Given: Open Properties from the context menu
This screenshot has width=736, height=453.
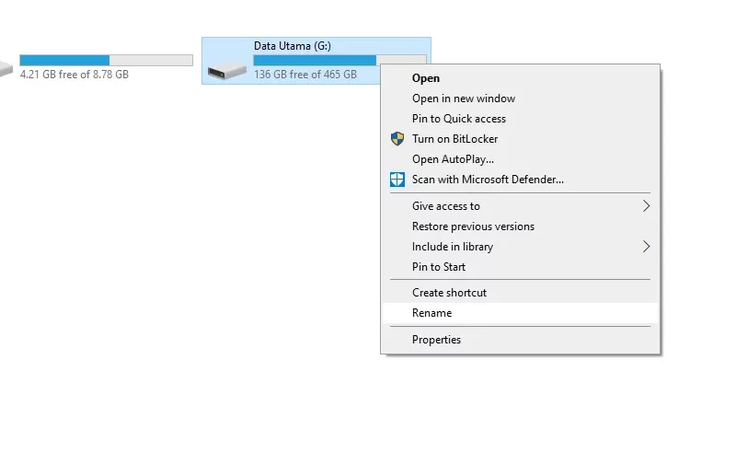Looking at the screenshot, I should click(520, 339).
